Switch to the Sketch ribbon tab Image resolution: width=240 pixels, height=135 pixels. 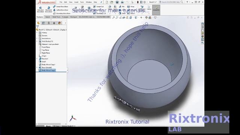pos(48,17)
